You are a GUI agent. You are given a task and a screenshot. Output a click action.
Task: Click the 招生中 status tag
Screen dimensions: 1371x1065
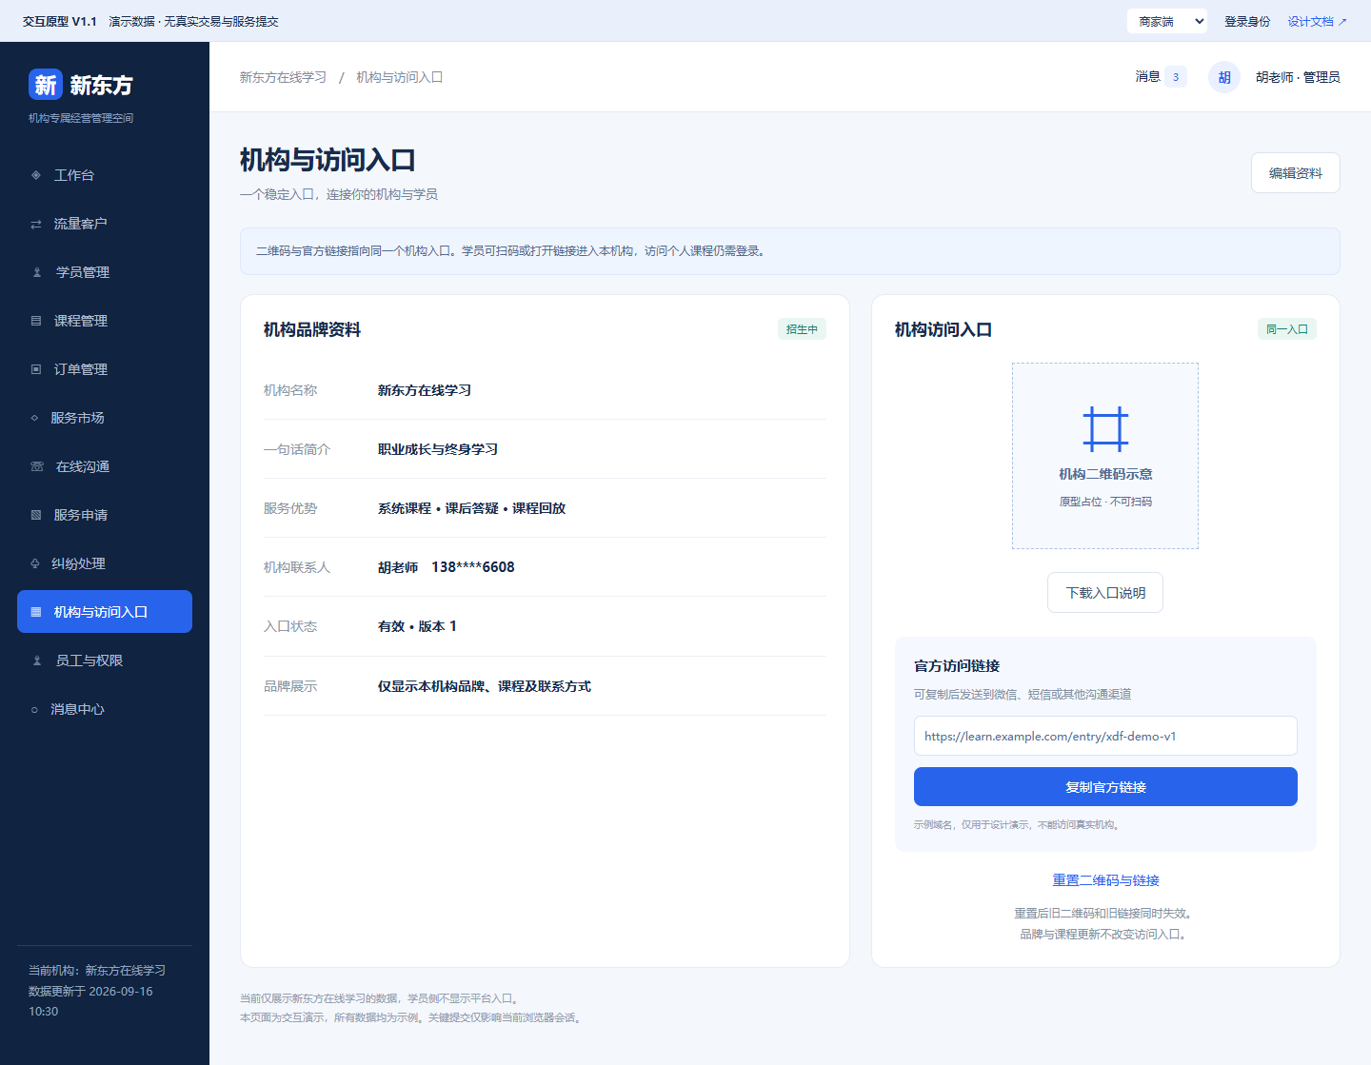point(802,329)
